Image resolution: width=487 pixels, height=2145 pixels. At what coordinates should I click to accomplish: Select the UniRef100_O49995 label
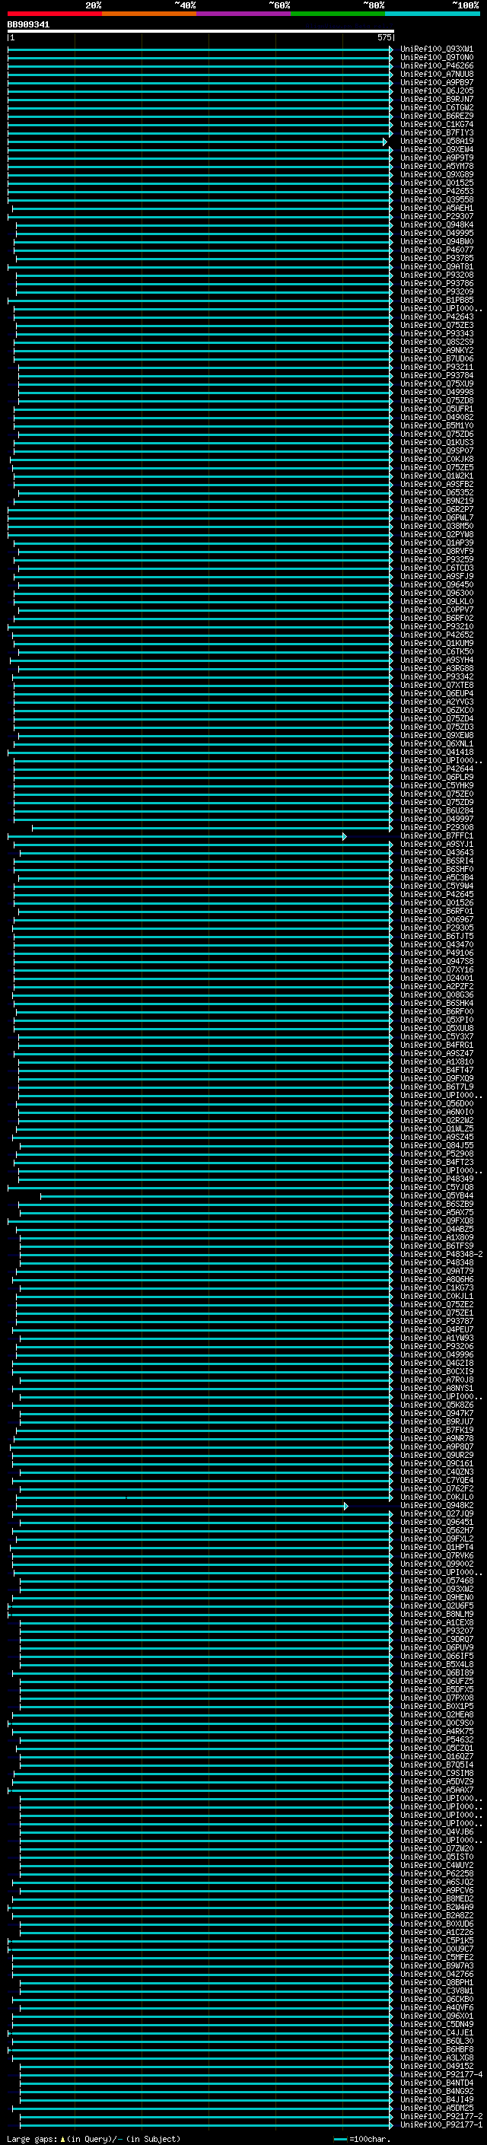(x=437, y=233)
